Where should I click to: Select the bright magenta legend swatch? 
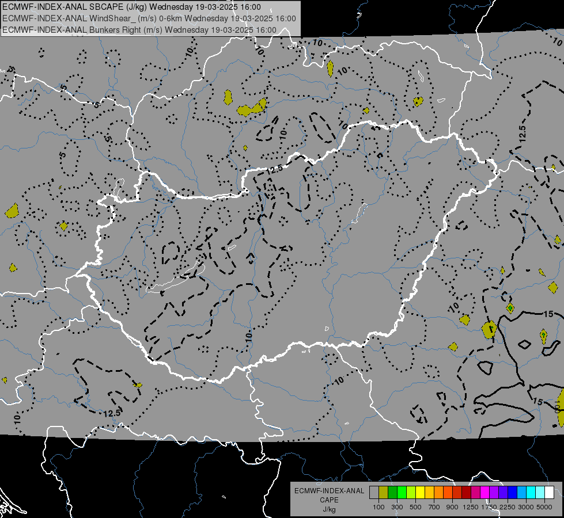click(x=485, y=492)
